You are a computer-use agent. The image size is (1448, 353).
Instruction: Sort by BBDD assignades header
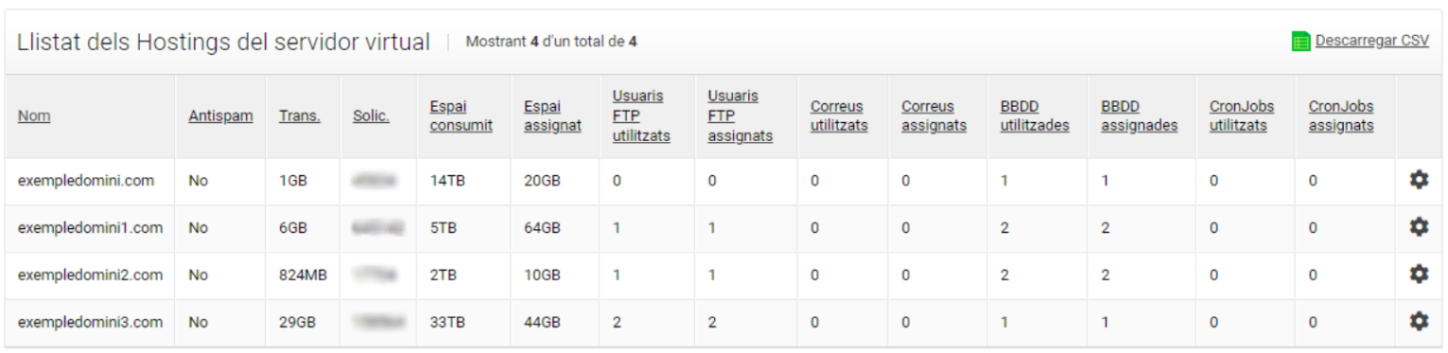click(x=1139, y=115)
